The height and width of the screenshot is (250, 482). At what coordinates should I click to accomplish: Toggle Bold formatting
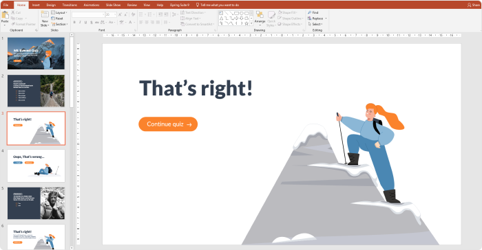coord(74,22)
